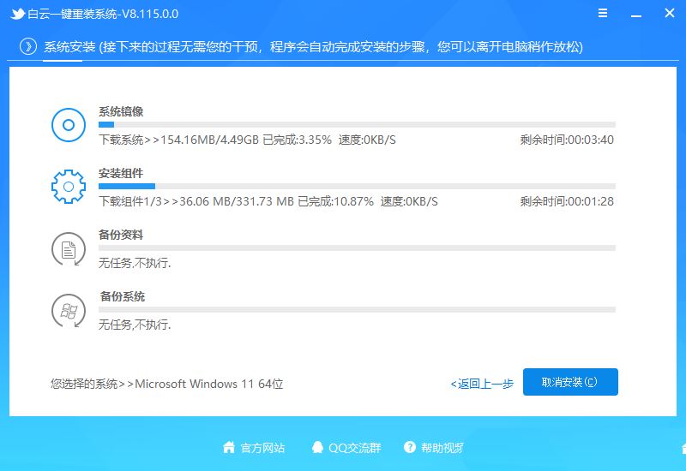Image resolution: width=686 pixels, height=471 pixels.
Task: Minimize the reinstall tool window
Action: point(635,15)
